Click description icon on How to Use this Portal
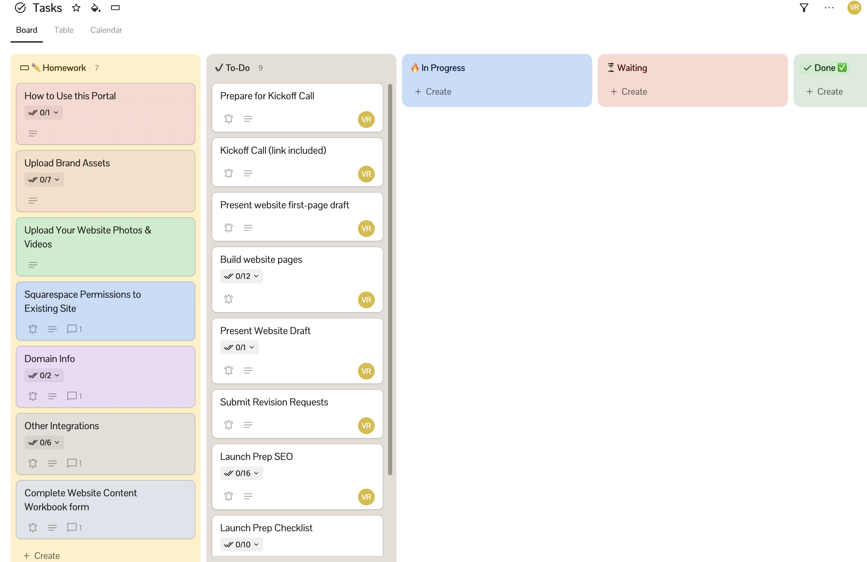This screenshot has width=867, height=562. coord(33,134)
